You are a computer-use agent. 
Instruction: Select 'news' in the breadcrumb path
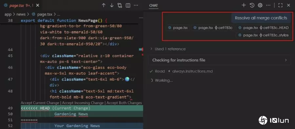click(x=21, y=14)
